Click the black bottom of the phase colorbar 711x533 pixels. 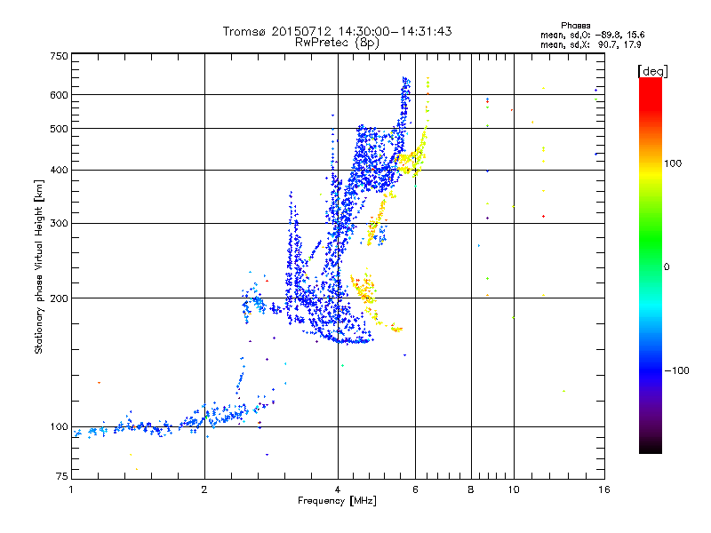[x=651, y=447]
